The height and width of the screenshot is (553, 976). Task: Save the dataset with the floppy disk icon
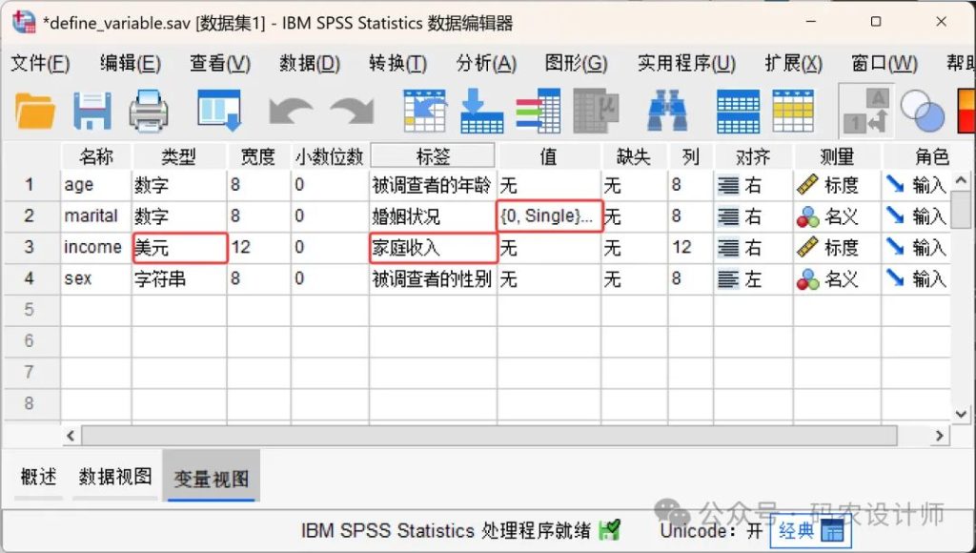(92, 111)
